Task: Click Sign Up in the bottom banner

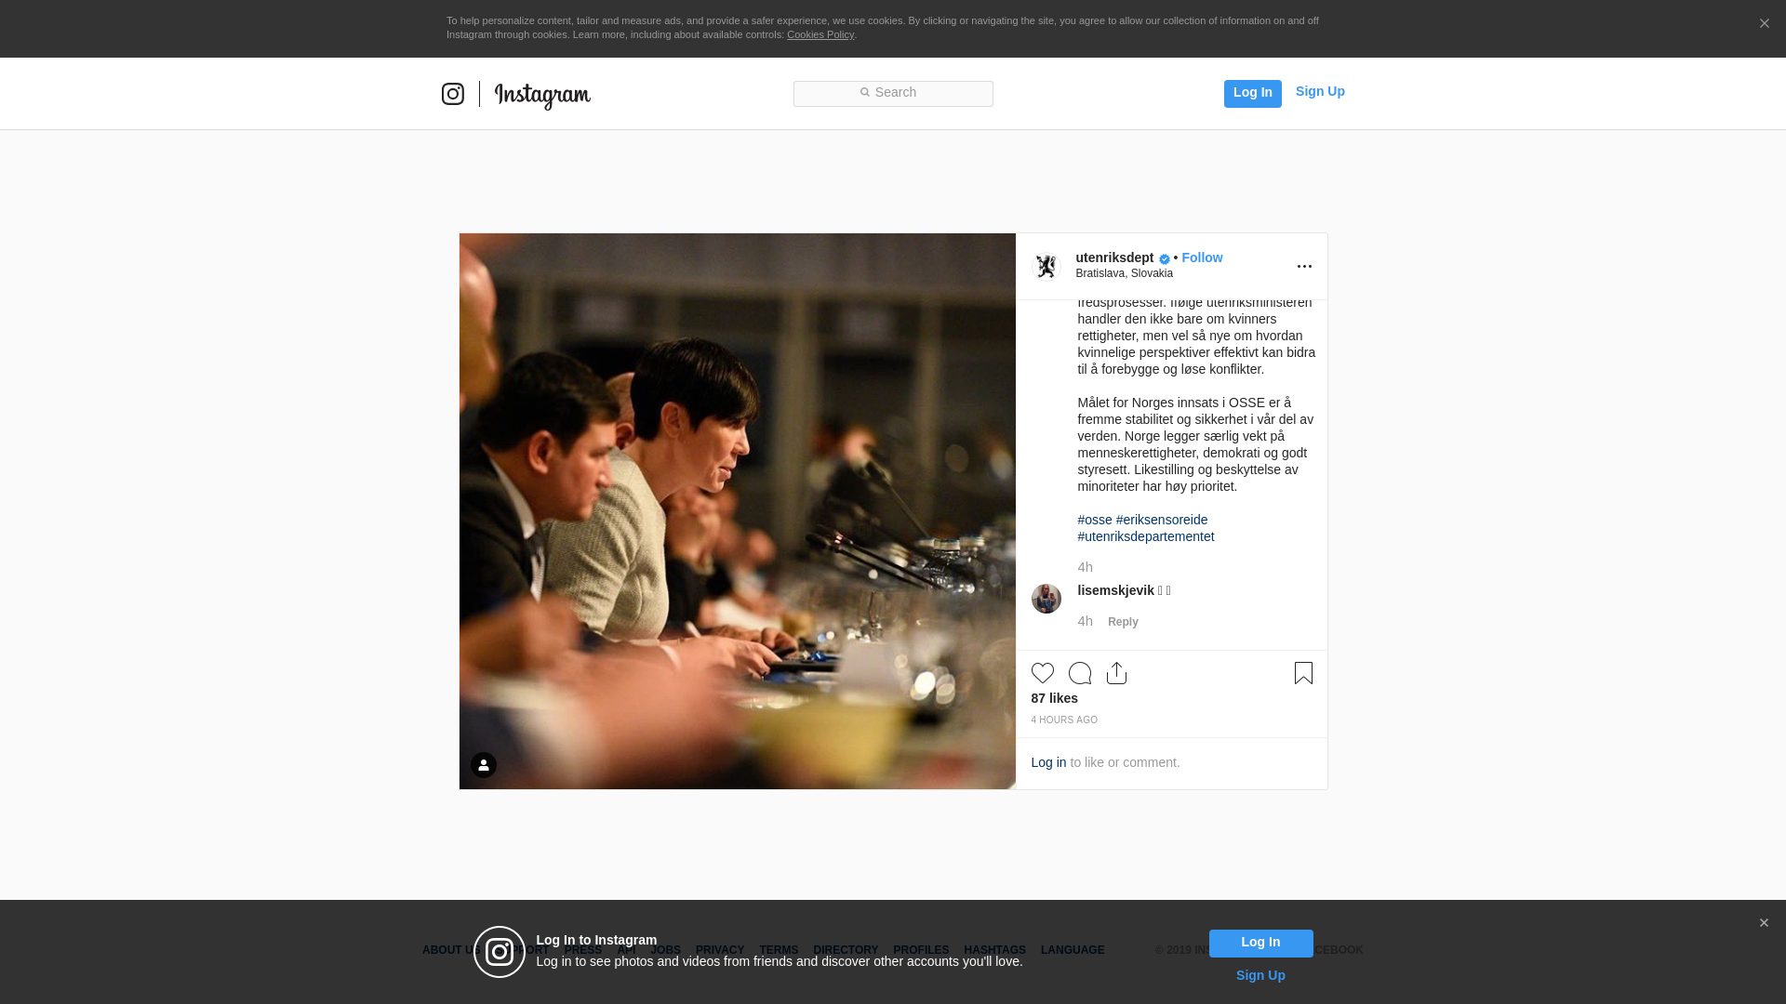Action: click(x=1260, y=975)
